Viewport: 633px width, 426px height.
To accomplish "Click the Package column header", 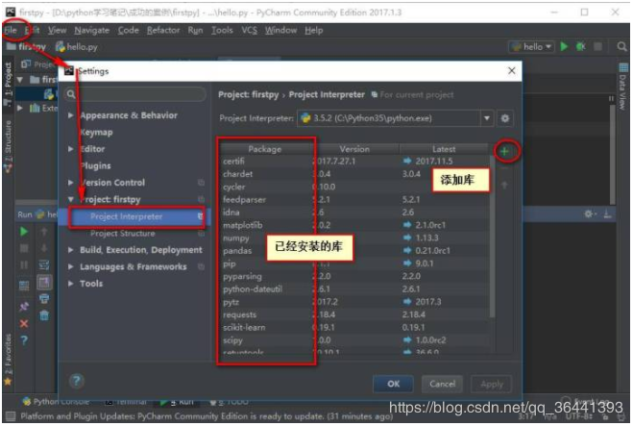I will click(265, 149).
